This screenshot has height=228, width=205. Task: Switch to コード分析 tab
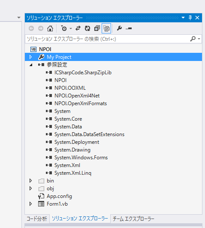point(37,219)
